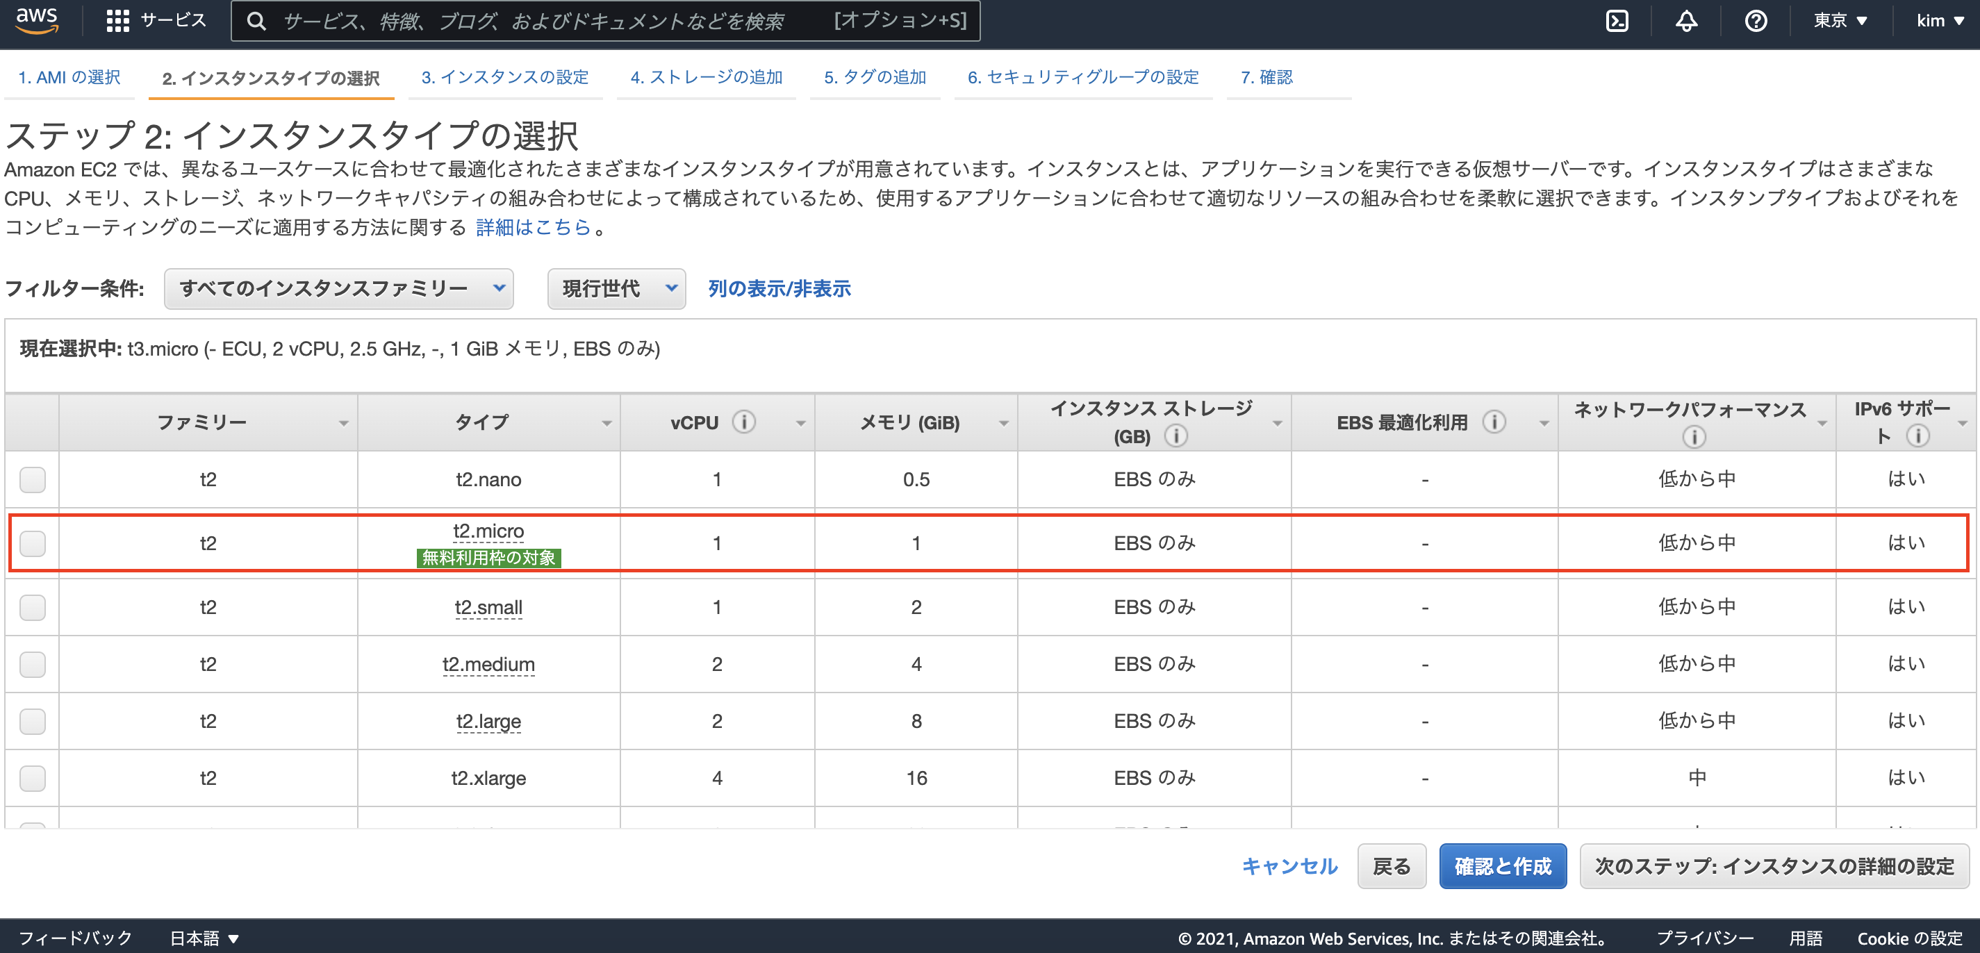The width and height of the screenshot is (1980, 953).
Task: Sort by vCPU column arrow
Action: click(x=800, y=424)
